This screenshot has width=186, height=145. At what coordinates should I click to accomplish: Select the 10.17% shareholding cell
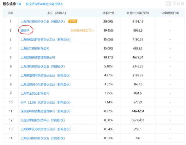click(x=108, y=57)
